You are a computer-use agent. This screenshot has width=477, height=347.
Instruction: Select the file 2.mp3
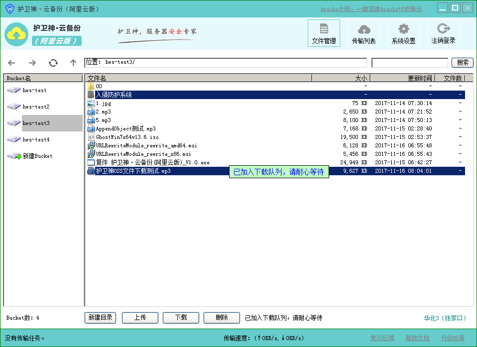(275, 112)
